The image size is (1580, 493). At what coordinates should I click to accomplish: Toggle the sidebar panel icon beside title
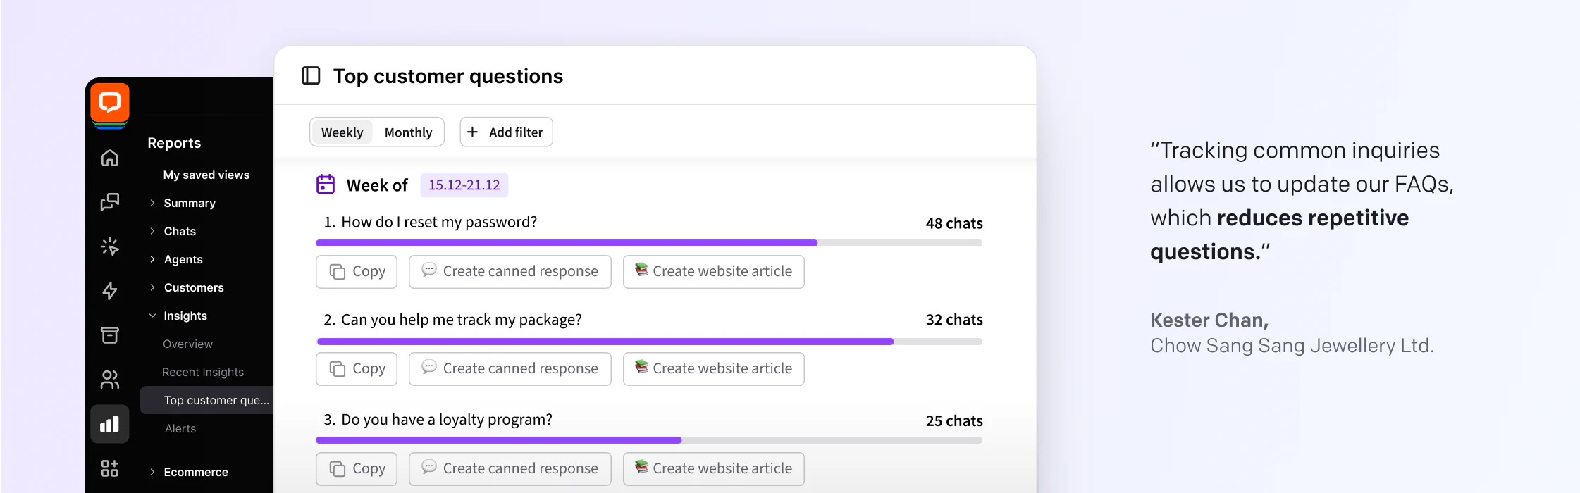(311, 75)
